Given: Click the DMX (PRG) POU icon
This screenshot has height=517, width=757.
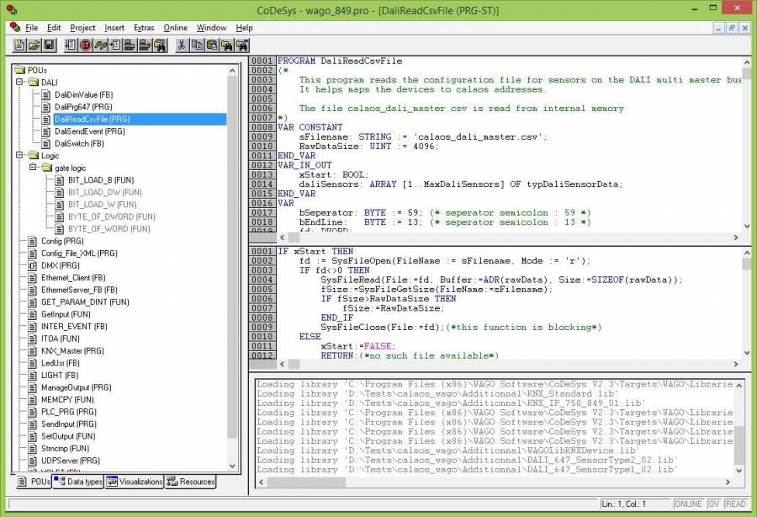Looking at the screenshot, I should tap(32, 265).
